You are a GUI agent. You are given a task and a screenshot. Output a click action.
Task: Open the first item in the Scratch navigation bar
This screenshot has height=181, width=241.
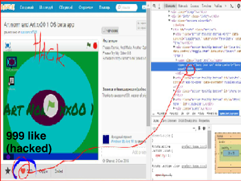coord(27,8)
